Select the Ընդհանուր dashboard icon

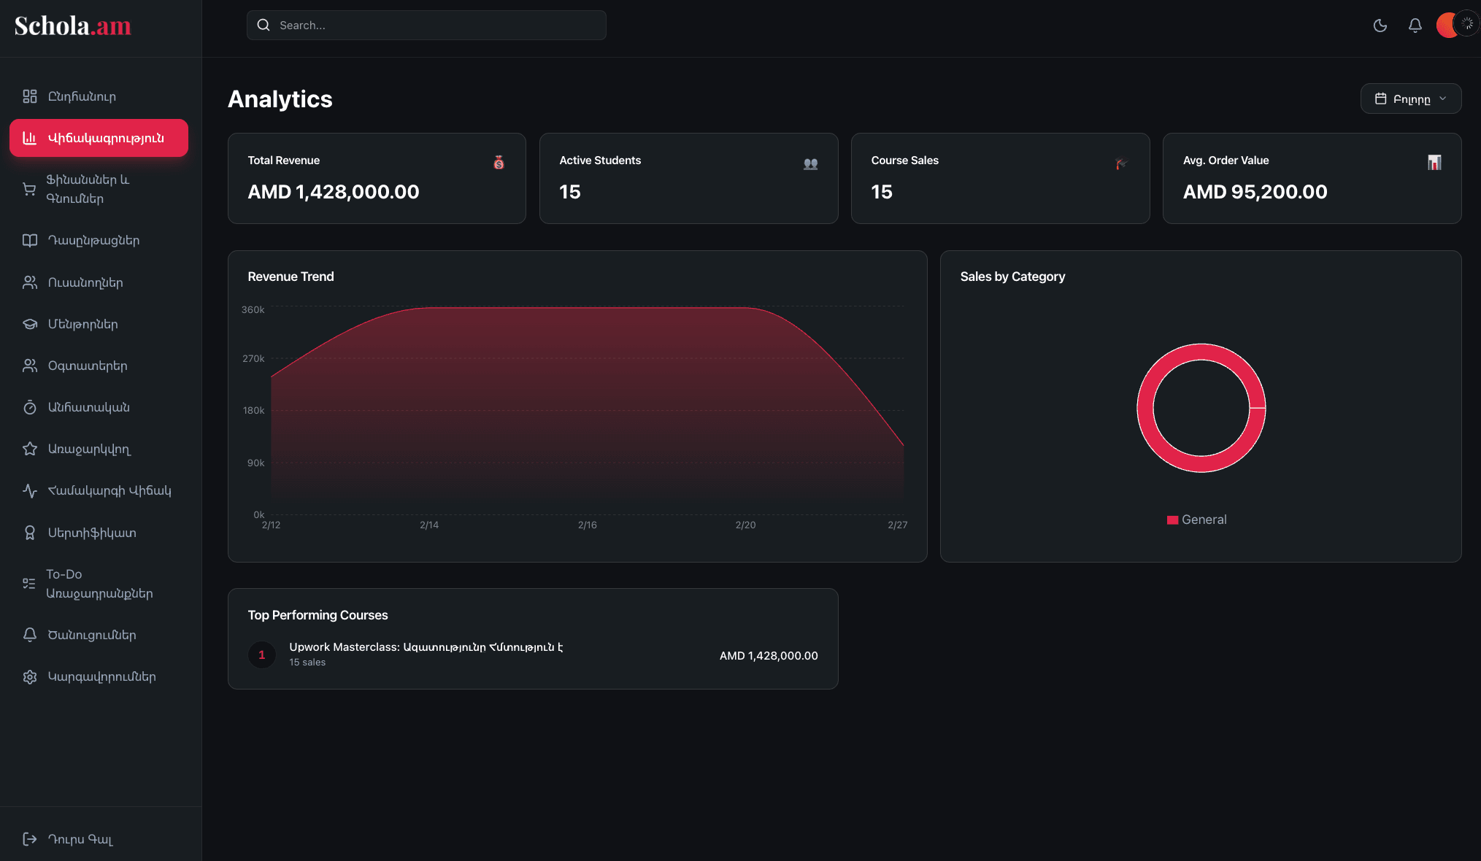pyautogui.click(x=29, y=96)
